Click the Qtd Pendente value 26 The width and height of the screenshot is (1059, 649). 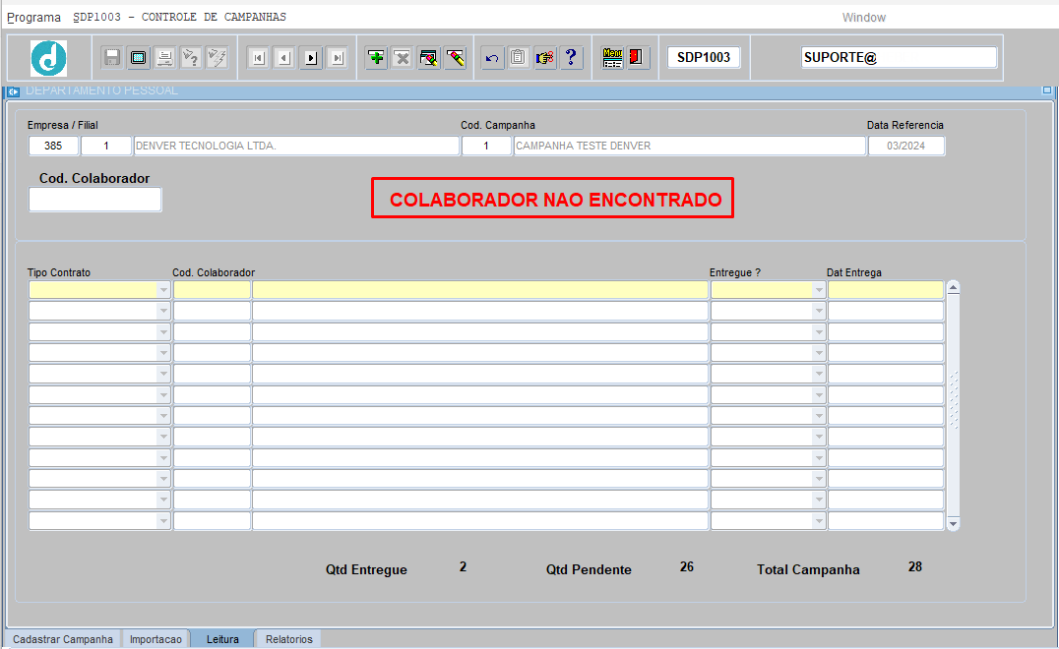pyautogui.click(x=687, y=566)
